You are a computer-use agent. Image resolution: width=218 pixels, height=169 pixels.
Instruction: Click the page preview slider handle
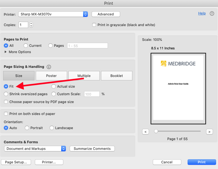(x=156, y=131)
